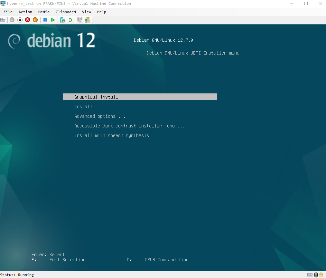Open the Media menu
The width and height of the screenshot is (326, 278).
click(x=44, y=12)
